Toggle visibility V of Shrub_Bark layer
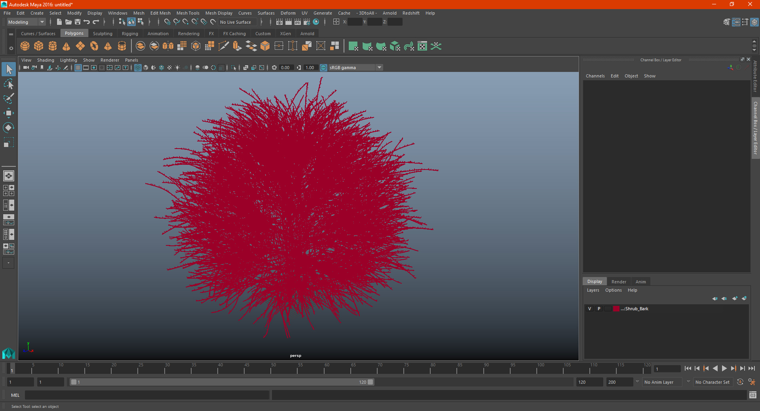 coord(589,309)
